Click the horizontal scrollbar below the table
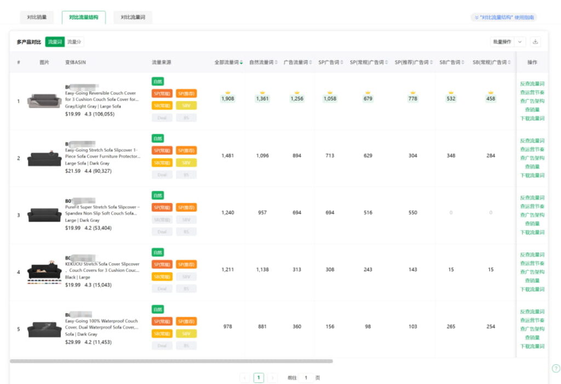 [x=171, y=361]
